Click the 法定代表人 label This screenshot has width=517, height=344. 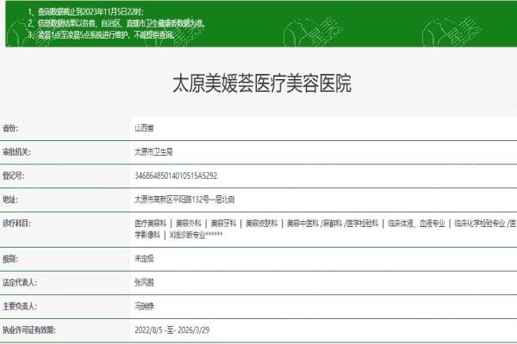coord(20,282)
